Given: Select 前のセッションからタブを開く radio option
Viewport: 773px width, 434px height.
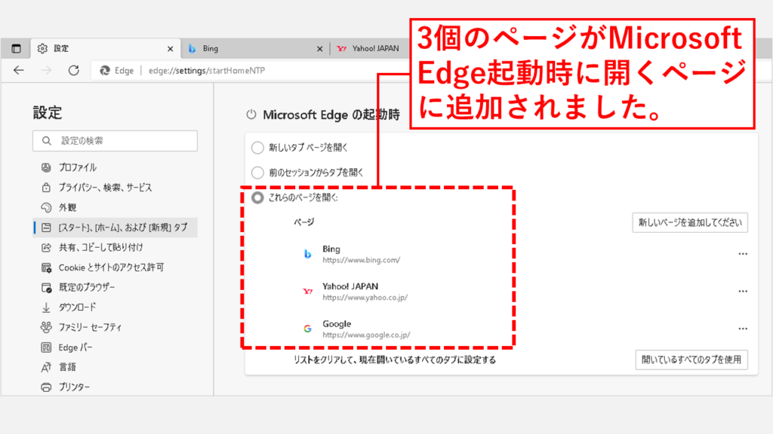Looking at the screenshot, I should click(x=258, y=173).
